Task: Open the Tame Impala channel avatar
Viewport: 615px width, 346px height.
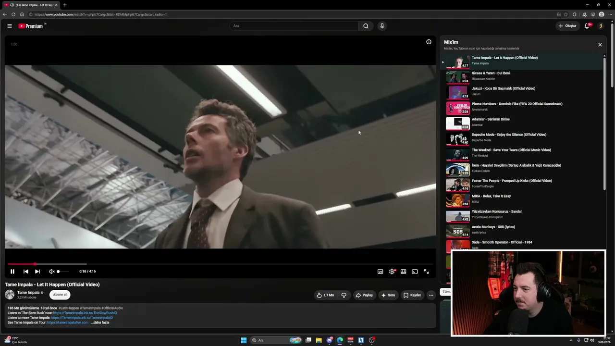Action: (x=10, y=295)
